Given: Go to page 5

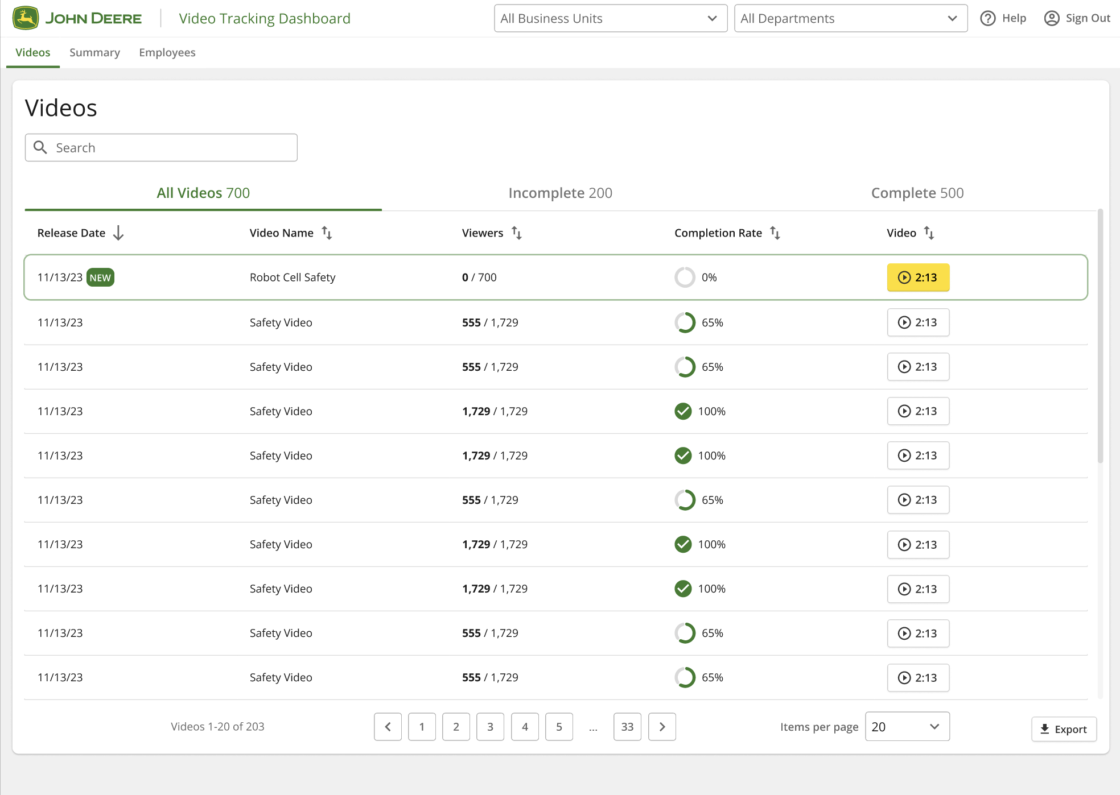Looking at the screenshot, I should coord(559,727).
